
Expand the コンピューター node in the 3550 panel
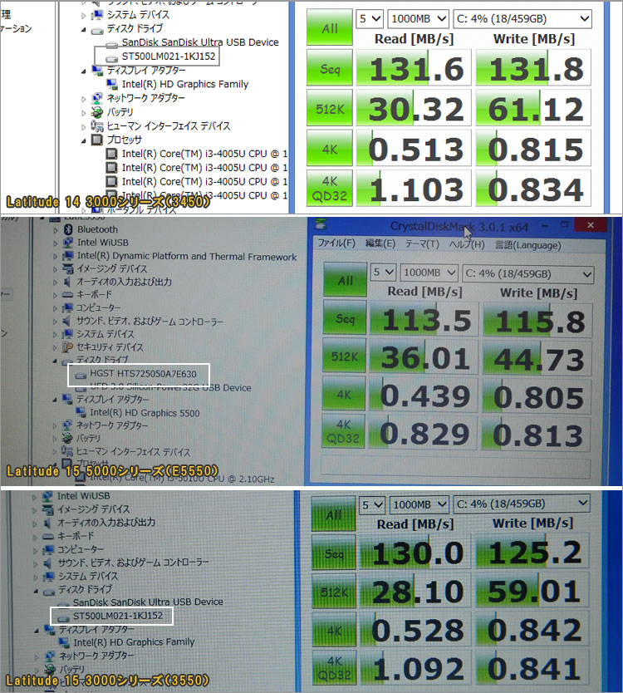[x=36, y=551]
